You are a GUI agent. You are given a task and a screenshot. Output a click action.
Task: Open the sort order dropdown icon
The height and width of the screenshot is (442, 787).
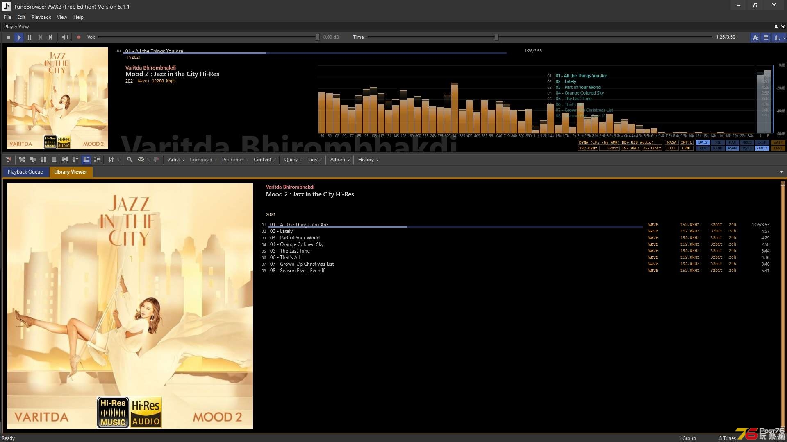tap(114, 160)
